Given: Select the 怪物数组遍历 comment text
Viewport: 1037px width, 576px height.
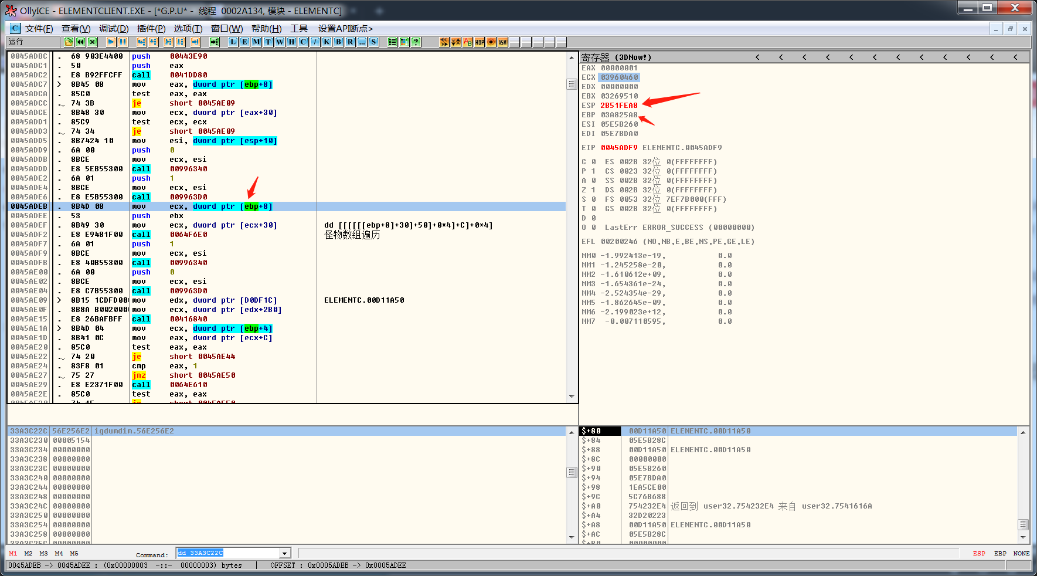Looking at the screenshot, I should [352, 235].
